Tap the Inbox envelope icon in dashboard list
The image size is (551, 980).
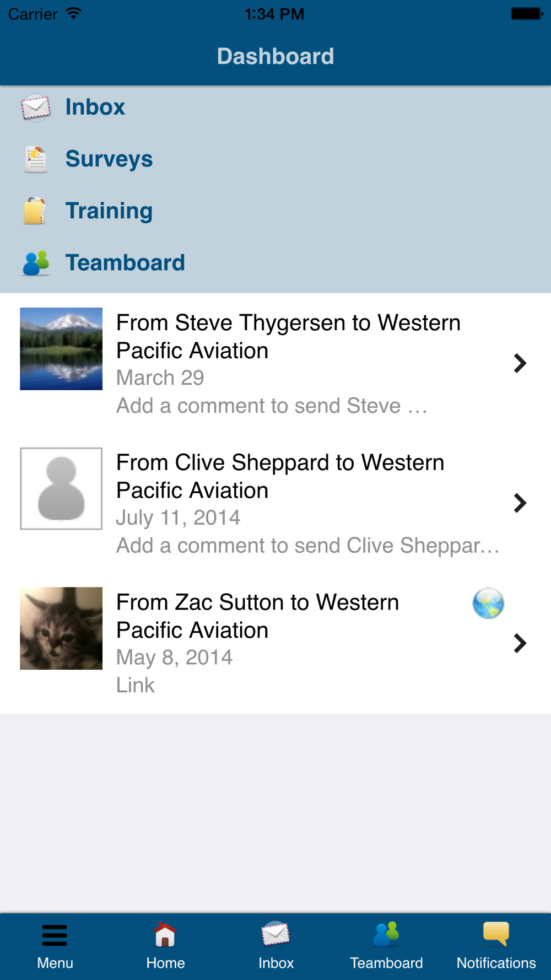(x=36, y=107)
